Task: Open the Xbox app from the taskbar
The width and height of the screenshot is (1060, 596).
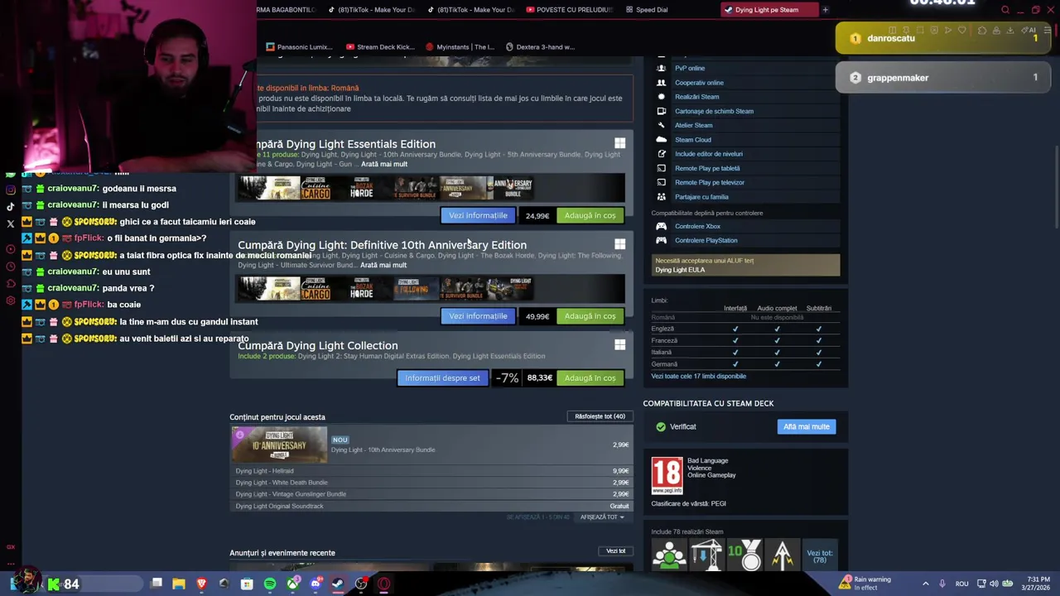Action: tap(292, 584)
